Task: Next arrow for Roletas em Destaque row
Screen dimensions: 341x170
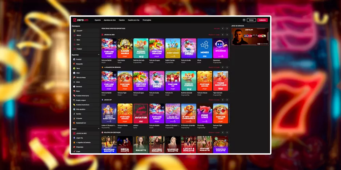Action: pyautogui.click(x=227, y=133)
